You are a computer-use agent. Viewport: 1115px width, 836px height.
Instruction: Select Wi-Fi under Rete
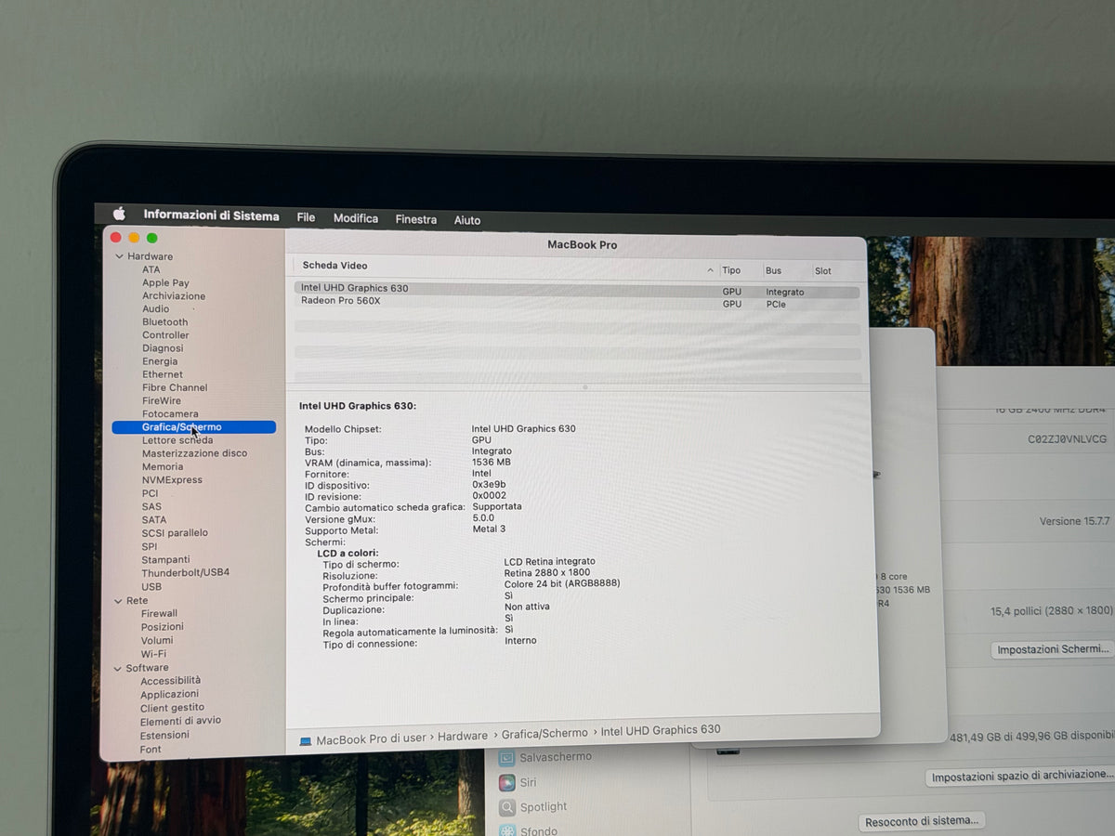[x=153, y=654]
